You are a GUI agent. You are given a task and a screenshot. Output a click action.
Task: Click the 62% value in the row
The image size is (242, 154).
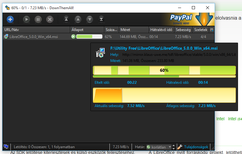pyautogui.click(x=108, y=37)
